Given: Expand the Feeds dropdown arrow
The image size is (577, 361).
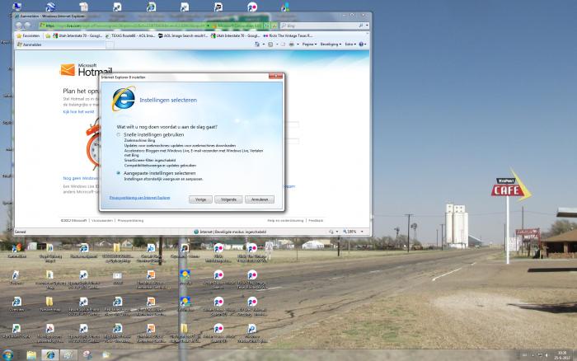Looking at the screenshot, I should coord(277,45).
